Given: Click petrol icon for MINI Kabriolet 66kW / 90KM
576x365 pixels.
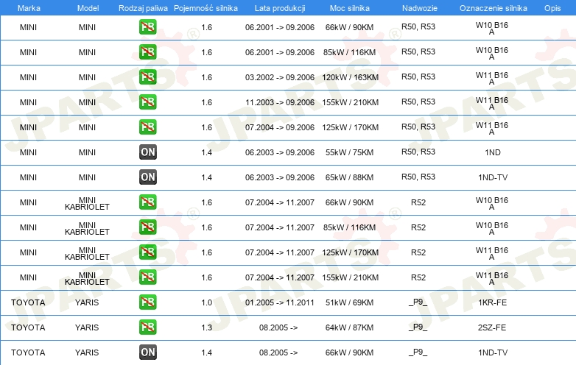Looking at the screenshot, I should click(147, 202).
